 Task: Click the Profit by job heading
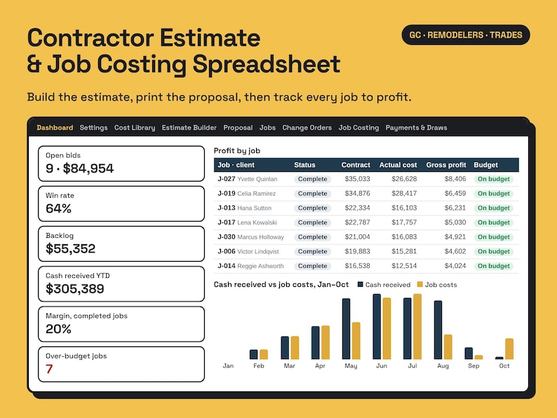coord(237,151)
